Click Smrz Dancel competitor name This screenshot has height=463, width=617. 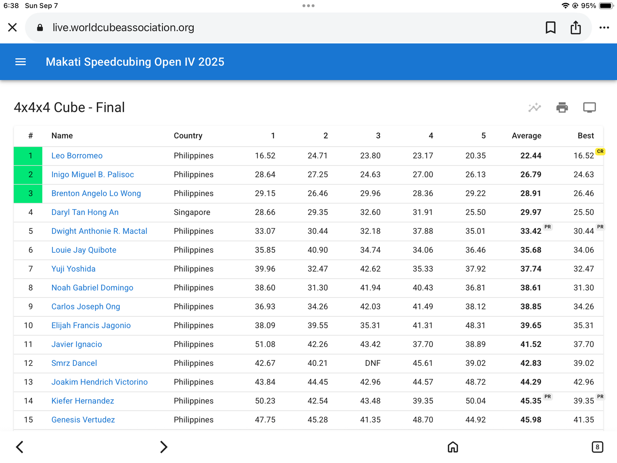point(74,363)
